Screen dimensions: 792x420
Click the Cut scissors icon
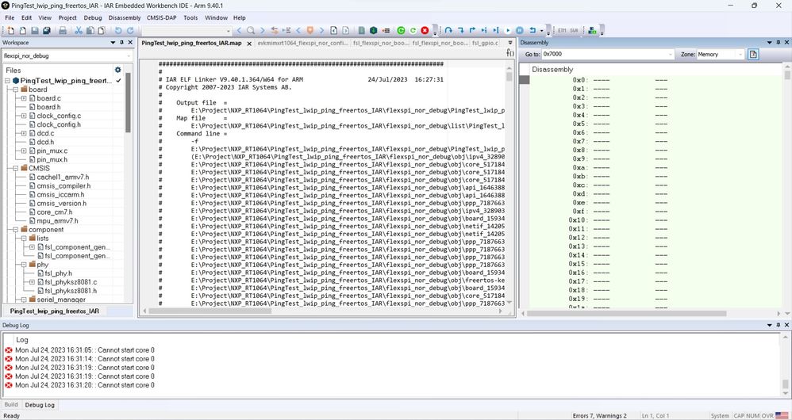(x=79, y=31)
